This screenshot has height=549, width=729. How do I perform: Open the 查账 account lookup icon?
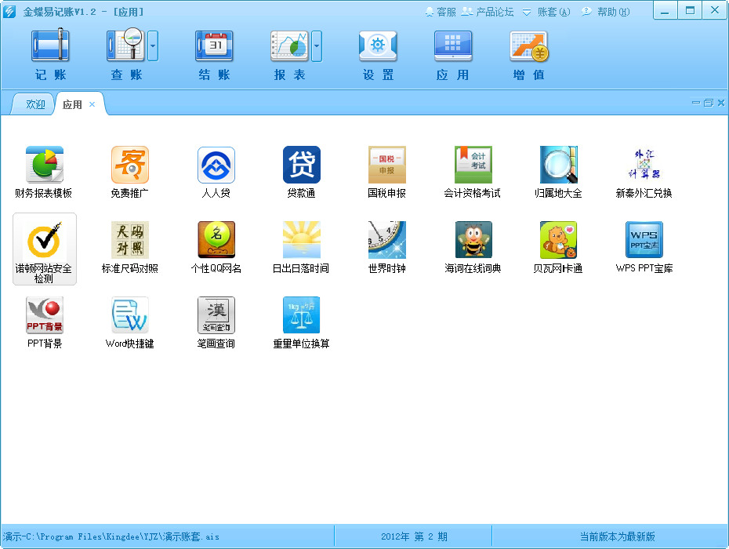pyautogui.click(x=126, y=45)
